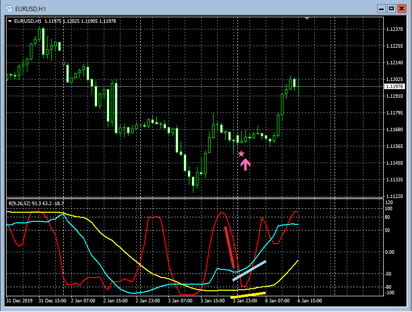The image size is (412, 312).
Task: Click the time axis label 31 Dec 2019
Action: (x=19, y=301)
